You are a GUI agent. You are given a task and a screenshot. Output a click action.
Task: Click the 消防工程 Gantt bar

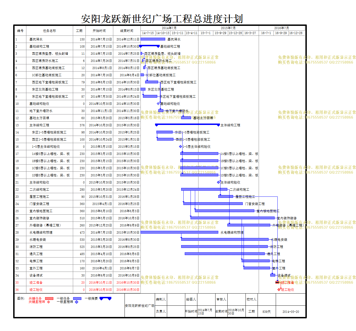225,247
